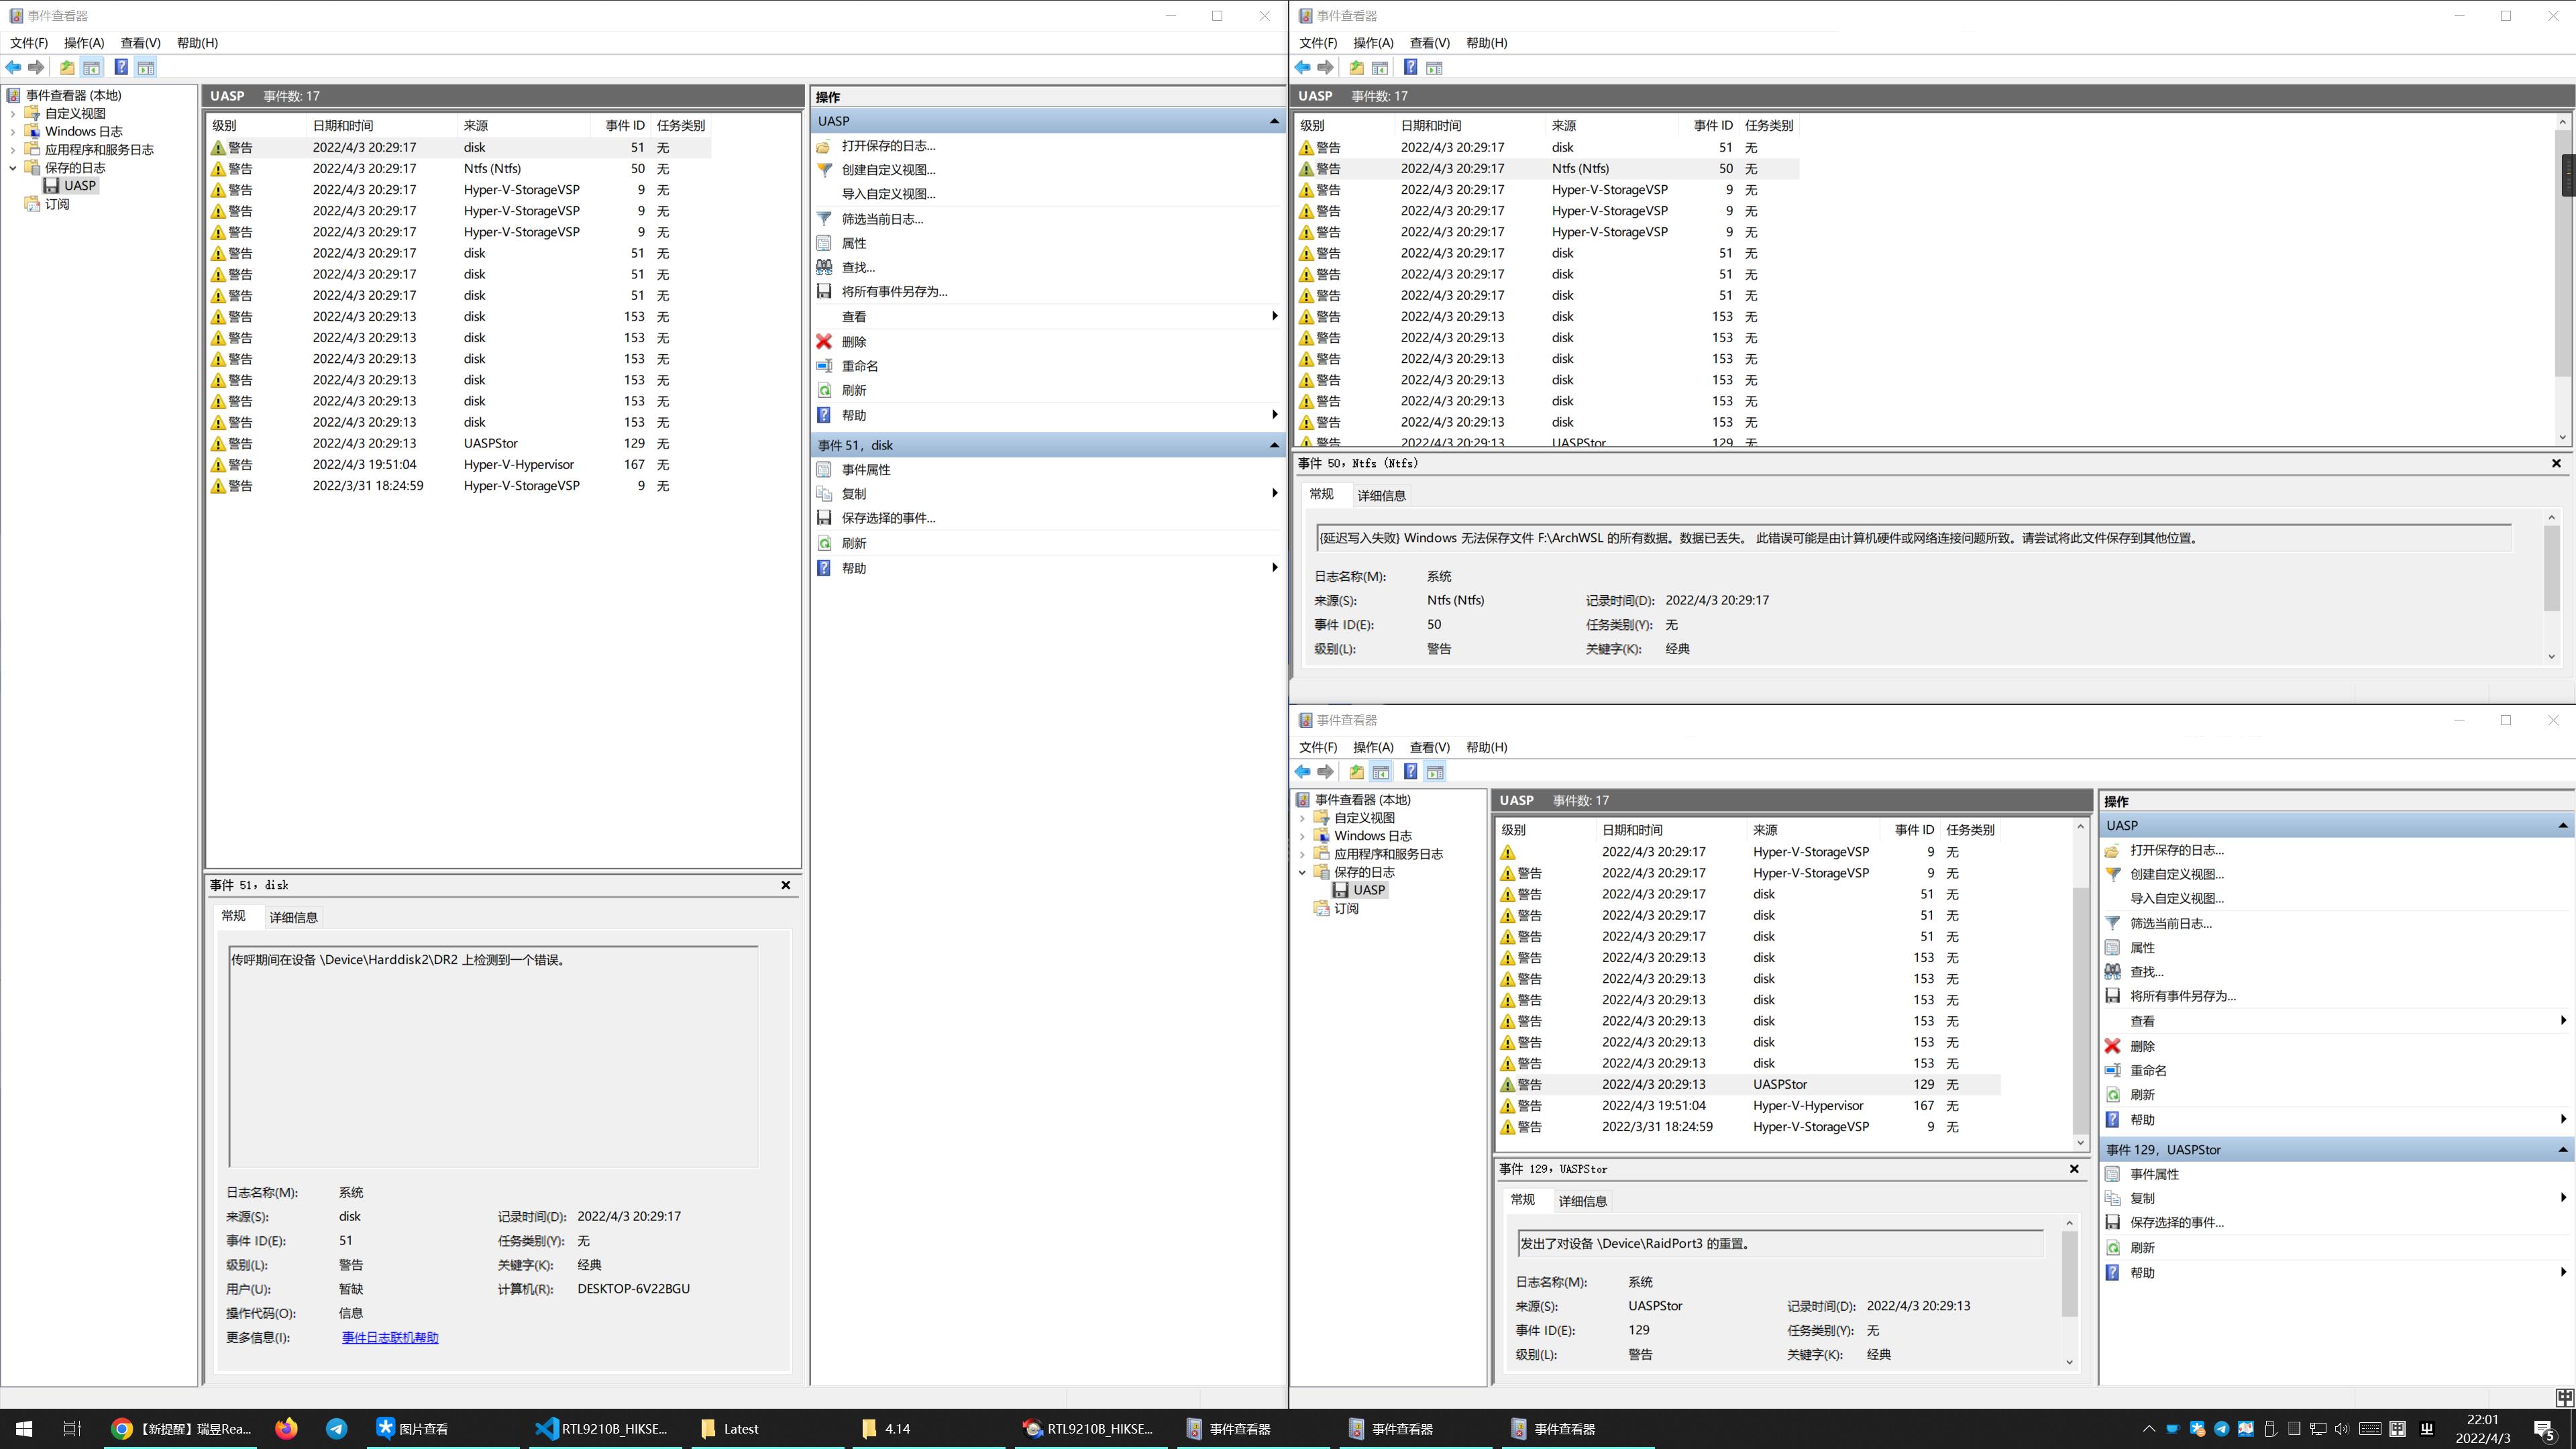The image size is (2576, 1449).
Task: Select Hyper-V-Hypervisor event 167 row in left window
Action: click(459, 464)
